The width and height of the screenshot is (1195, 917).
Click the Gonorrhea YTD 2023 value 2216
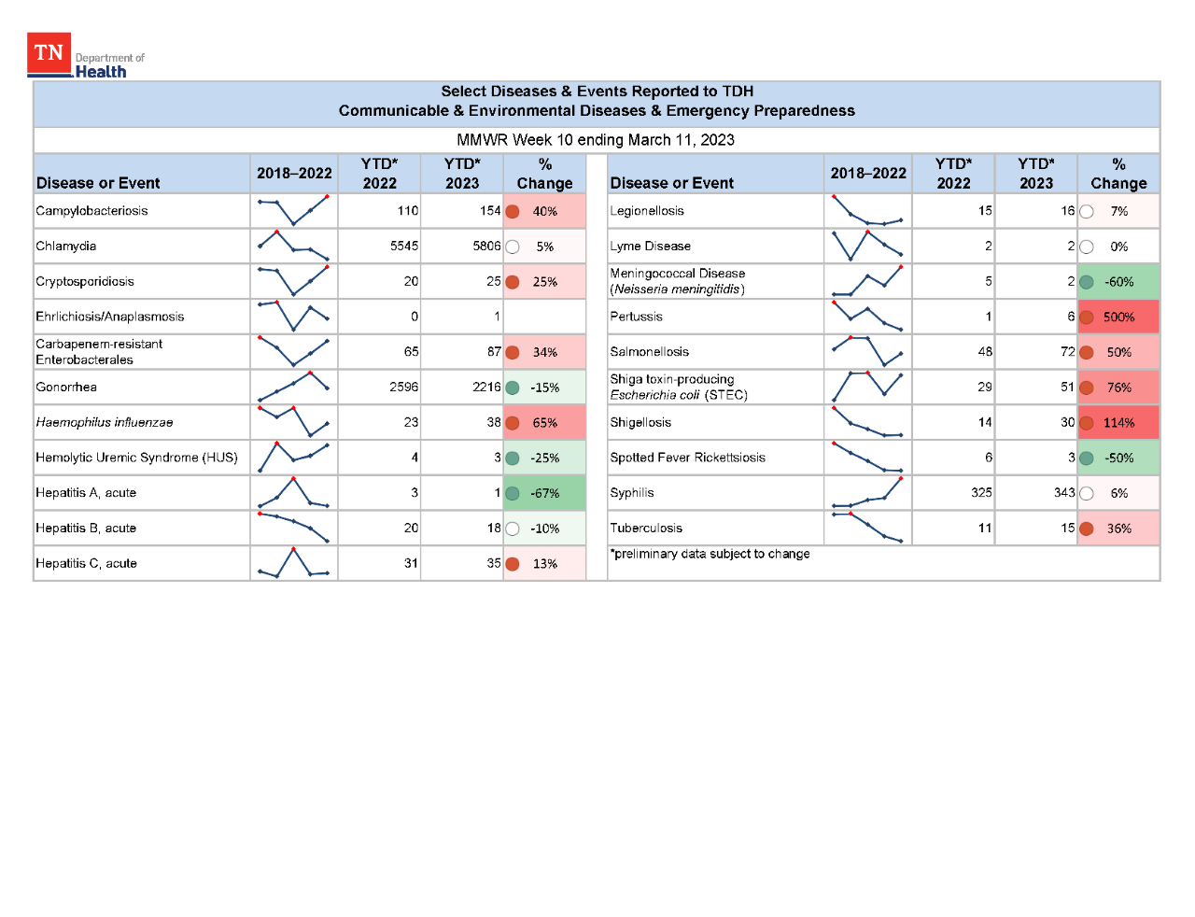coord(486,387)
